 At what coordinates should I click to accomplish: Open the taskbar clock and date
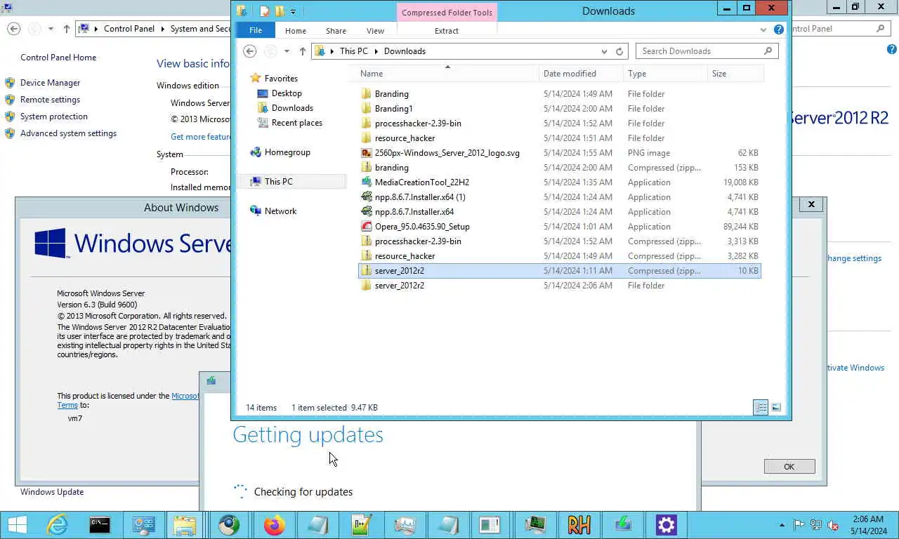[x=869, y=525]
